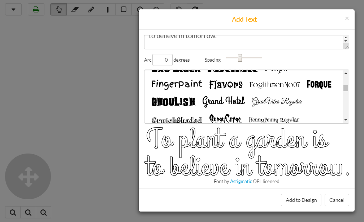The height and width of the screenshot is (222, 364).
Task: Select the Grand Hotel font
Action: coord(224,101)
